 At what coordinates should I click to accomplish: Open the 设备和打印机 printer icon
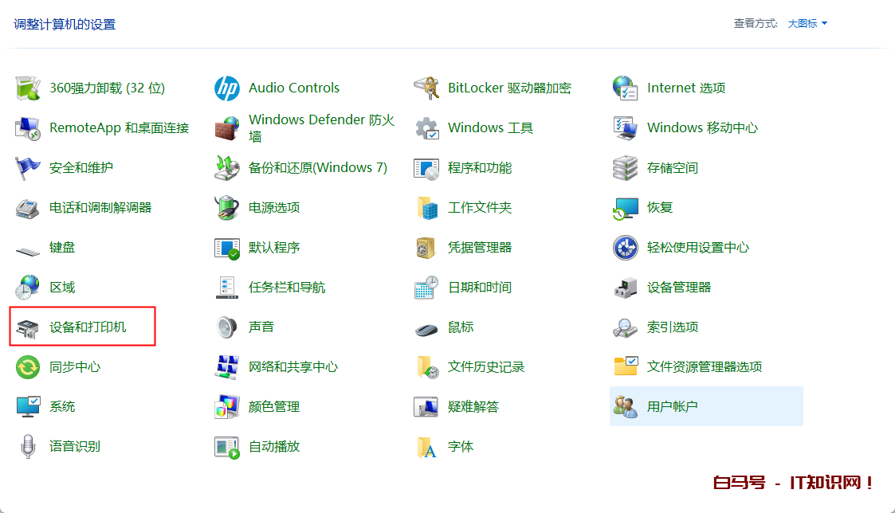point(28,327)
